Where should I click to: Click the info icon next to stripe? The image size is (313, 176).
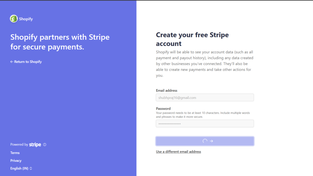click(x=45, y=145)
